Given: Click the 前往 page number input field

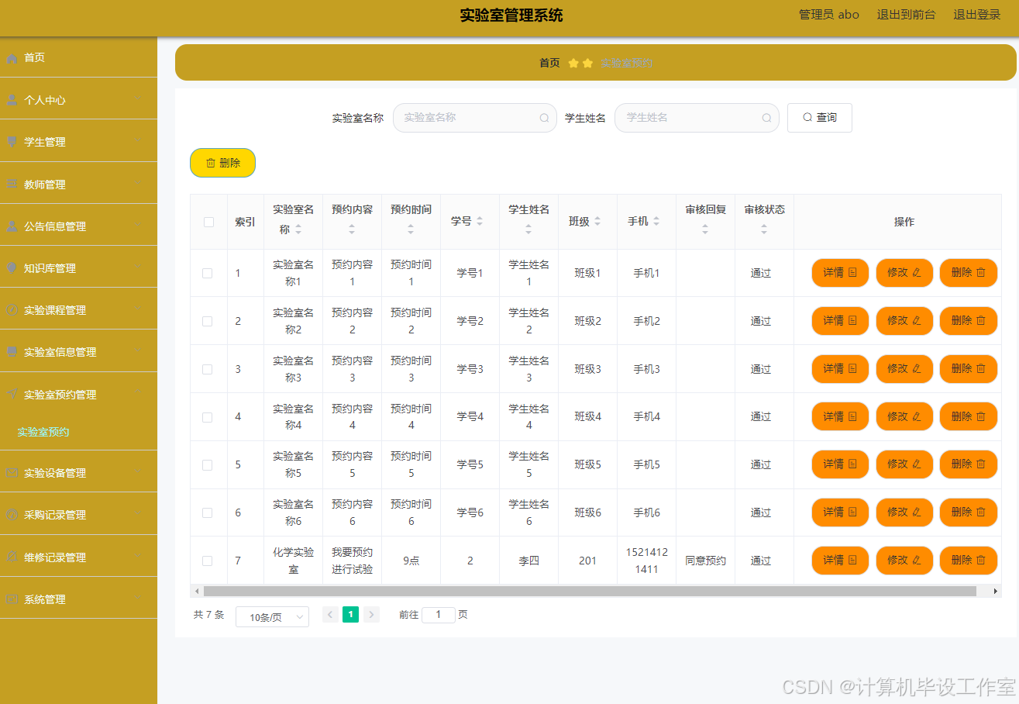Looking at the screenshot, I should tap(439, 614).
